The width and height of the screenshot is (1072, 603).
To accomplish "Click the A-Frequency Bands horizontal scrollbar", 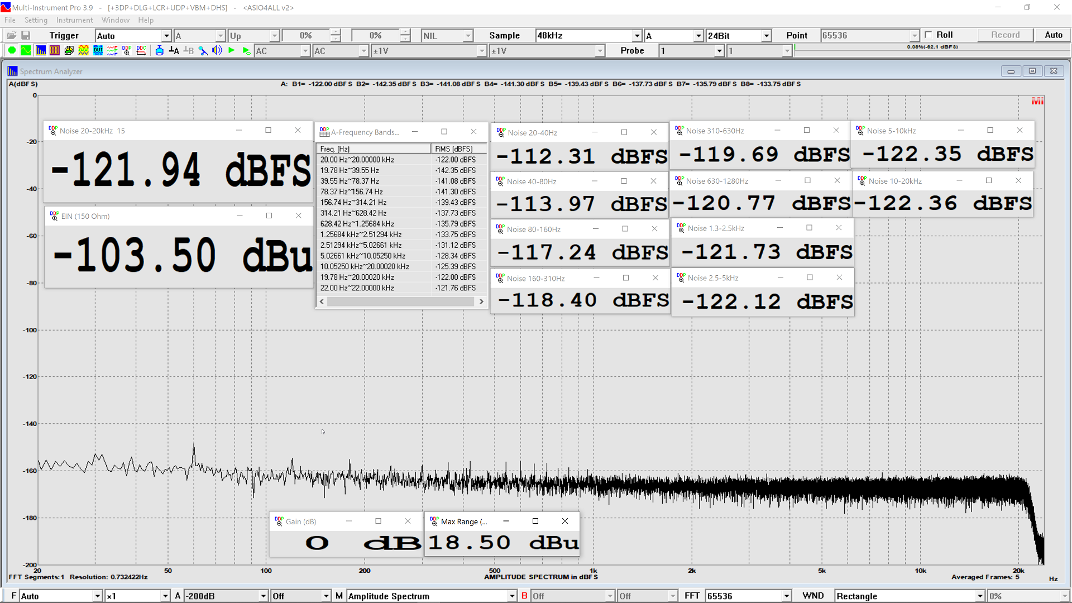I will tap(400, 301).
